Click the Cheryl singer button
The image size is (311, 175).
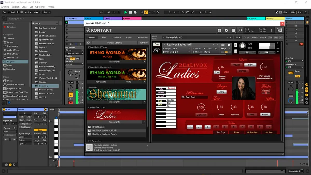[x=221, y=92]
